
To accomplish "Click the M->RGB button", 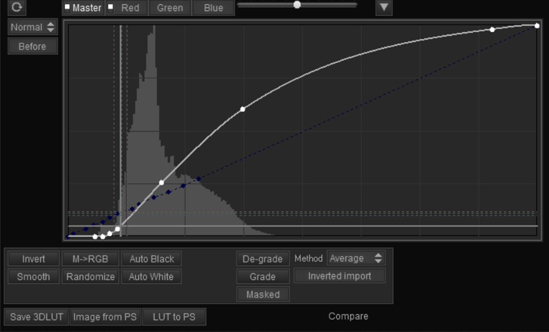I will (x=90, y=259).
